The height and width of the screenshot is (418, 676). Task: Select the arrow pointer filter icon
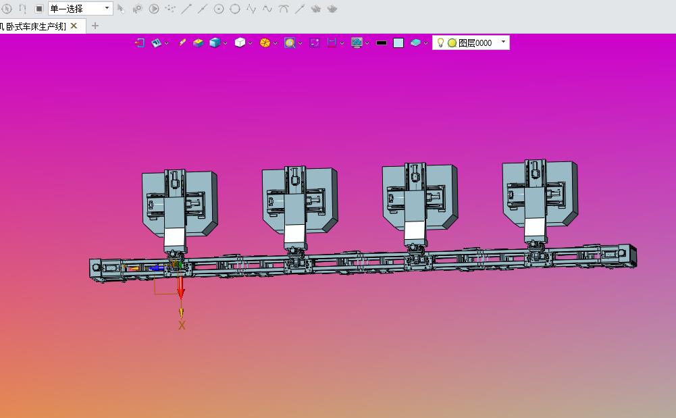pos(121,9)
